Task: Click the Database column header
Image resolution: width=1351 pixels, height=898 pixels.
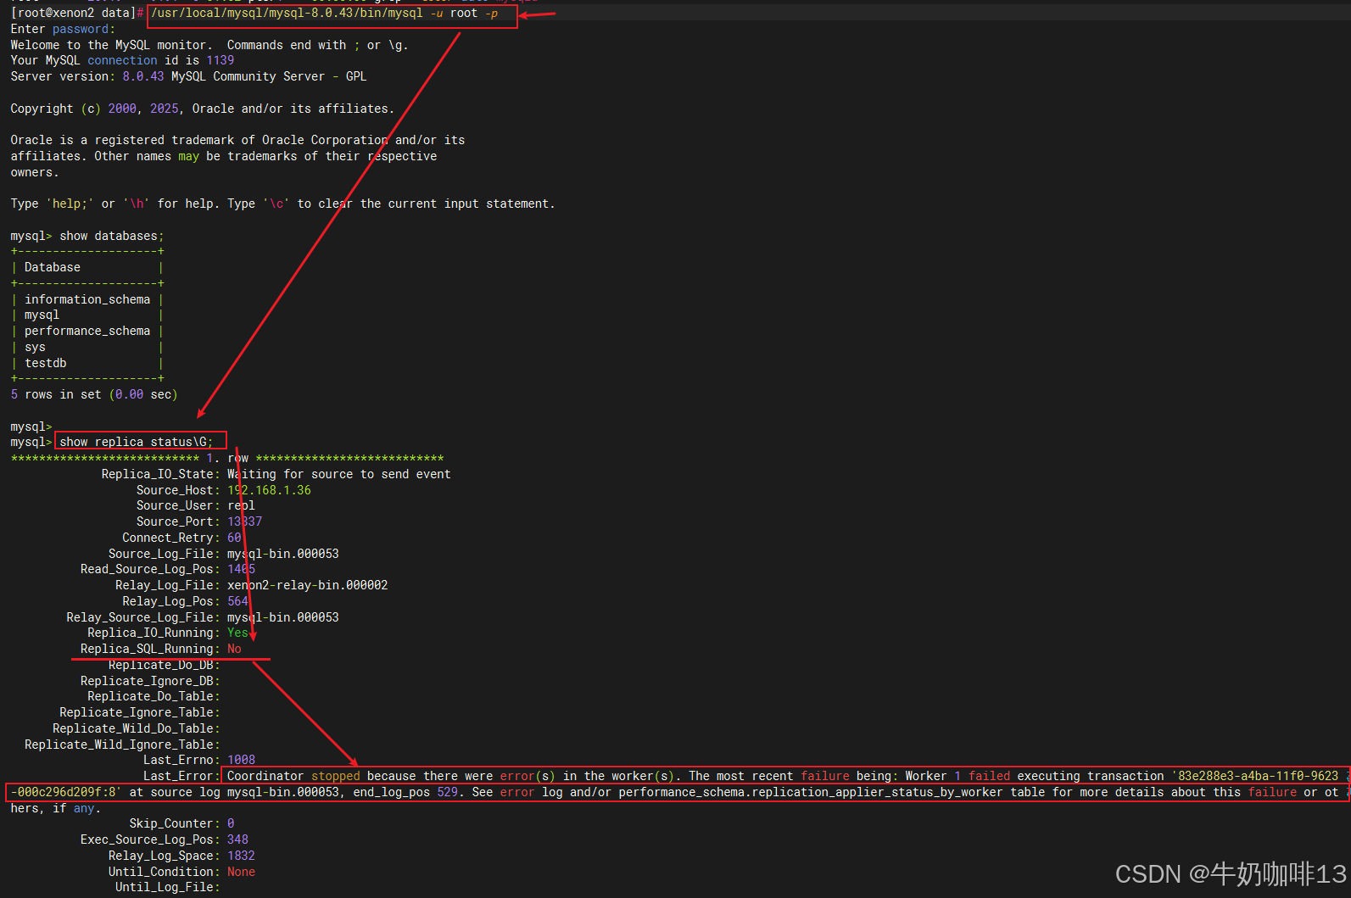Action: [53, 268]
